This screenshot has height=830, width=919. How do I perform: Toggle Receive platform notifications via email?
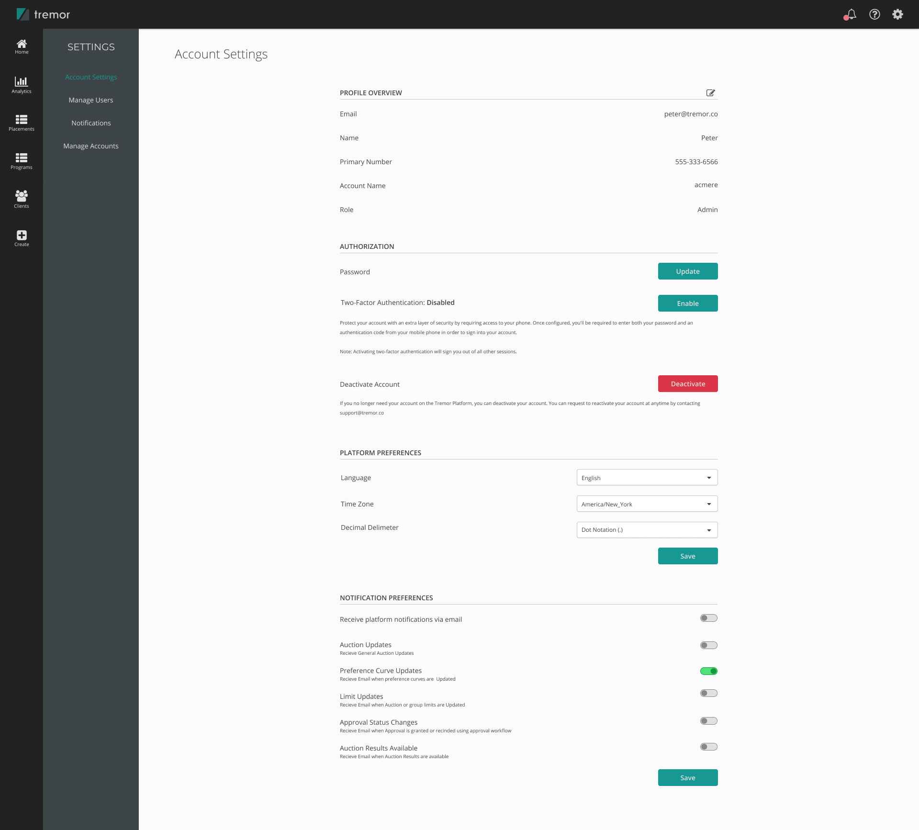coord(708,618)
